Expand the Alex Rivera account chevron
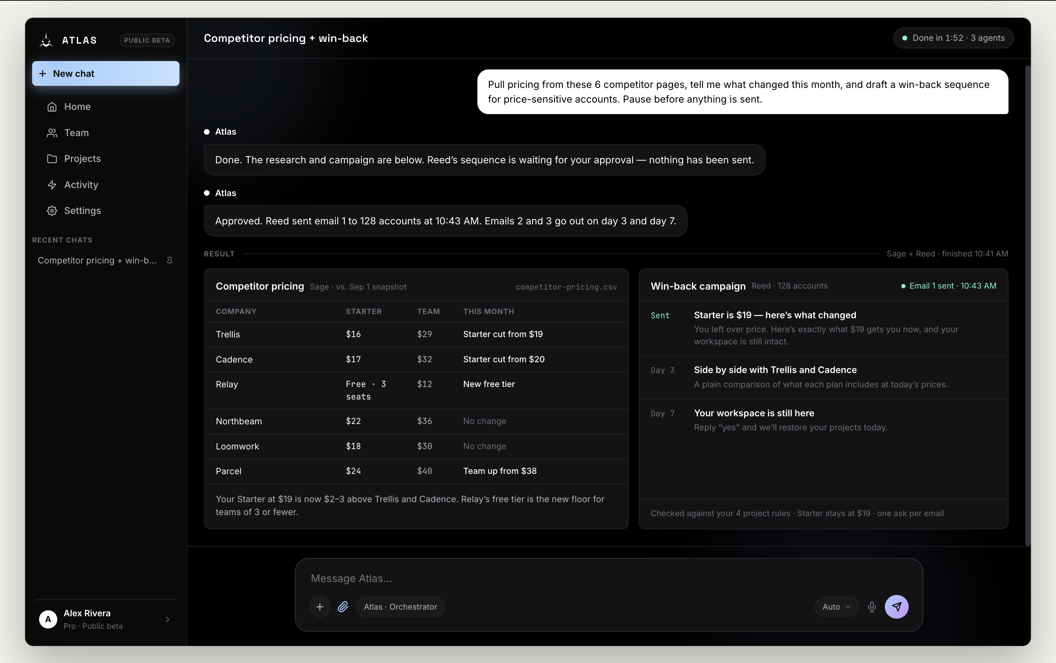The height and width of the screenshot is (663, 1056). pos(168,619)
